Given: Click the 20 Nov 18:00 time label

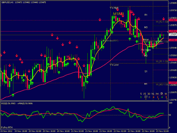Looking at the screenshot, I should click(x=63, y=131).
